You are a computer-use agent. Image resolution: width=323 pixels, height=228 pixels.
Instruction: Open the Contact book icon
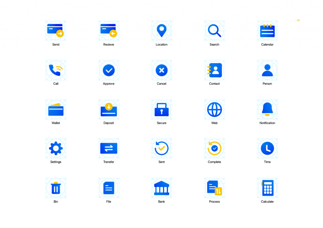click(215, 70)
